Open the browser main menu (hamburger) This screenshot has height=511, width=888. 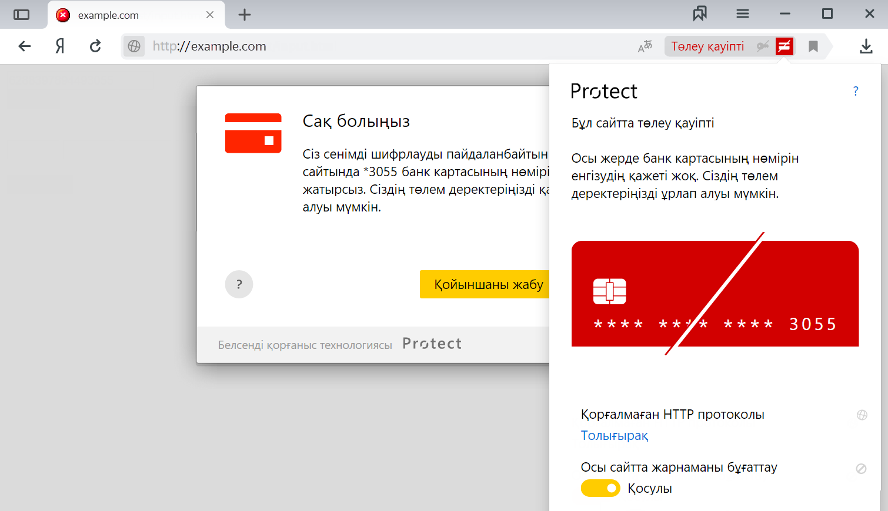pyautogui.click(x=743, y=14)
